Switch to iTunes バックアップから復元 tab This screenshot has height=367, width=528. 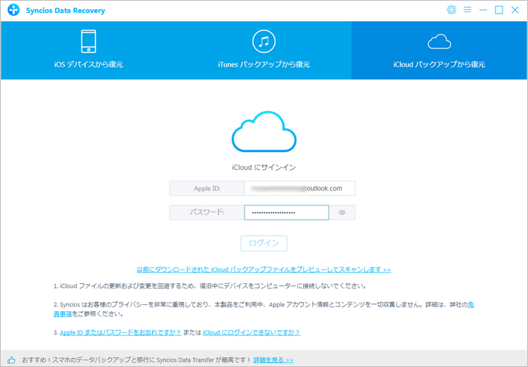pos(264,51)
